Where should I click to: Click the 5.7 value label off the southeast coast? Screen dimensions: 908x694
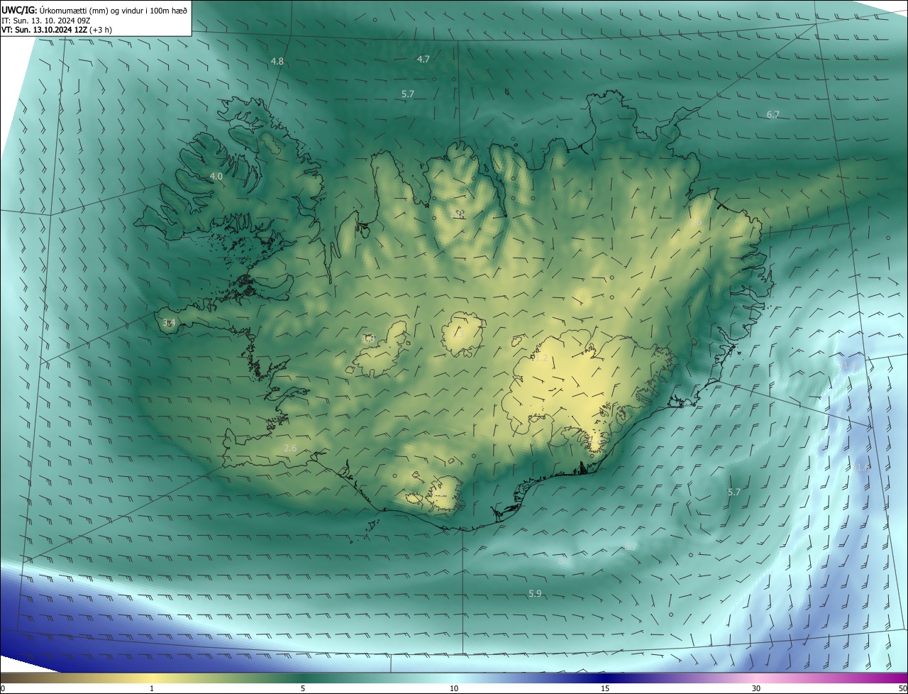click(734, 492)
